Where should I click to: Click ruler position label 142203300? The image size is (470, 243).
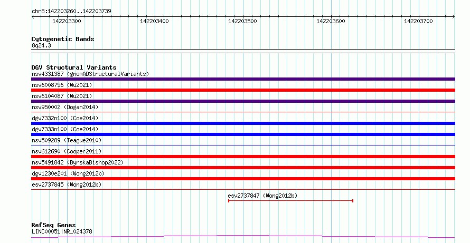tap(67, 21)
